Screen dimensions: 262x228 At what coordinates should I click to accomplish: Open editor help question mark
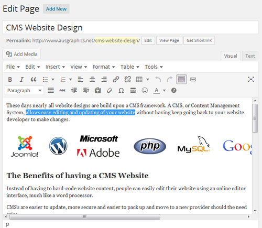click(174, 91)
